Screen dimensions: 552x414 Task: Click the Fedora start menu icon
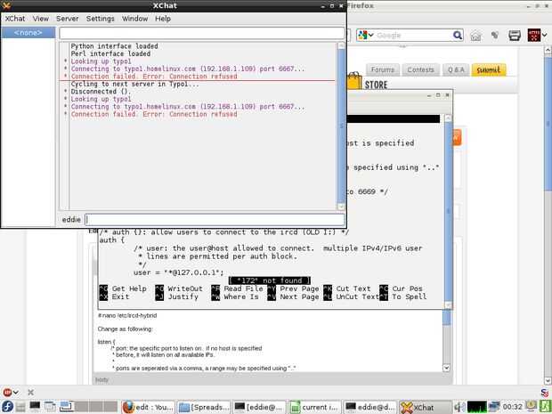(x=8, y=407)
